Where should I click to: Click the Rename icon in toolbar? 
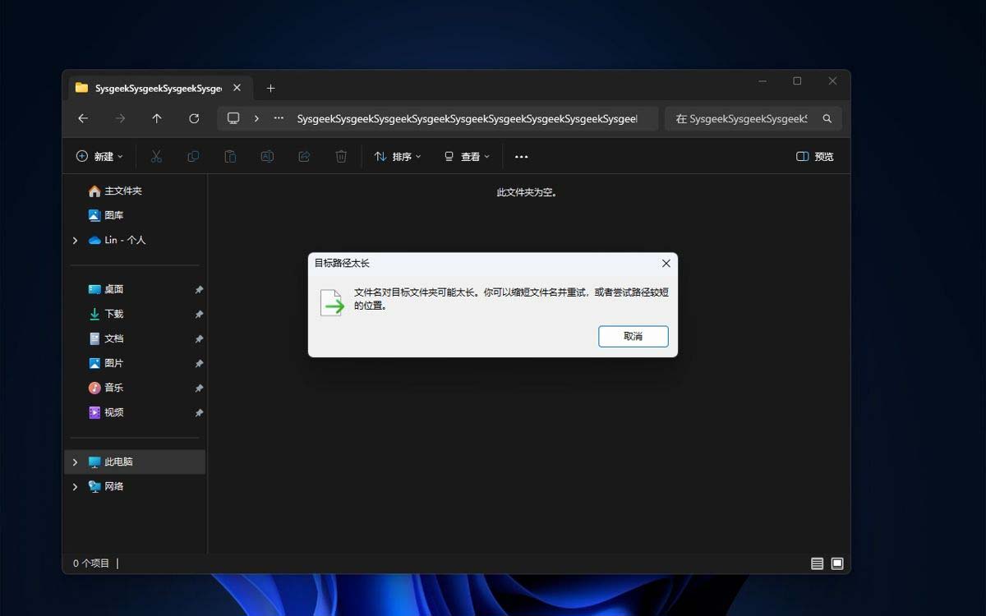point(267,156)
